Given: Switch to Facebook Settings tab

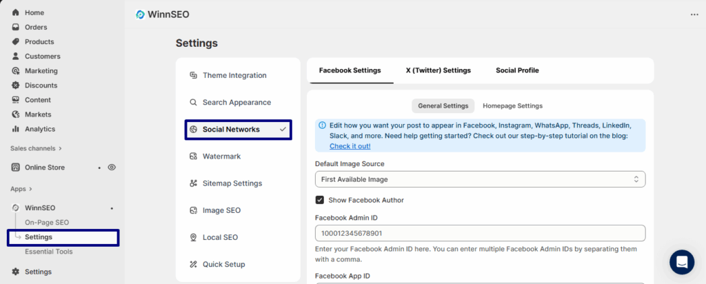Looking at the screenshot, I should tap(350, 70).
